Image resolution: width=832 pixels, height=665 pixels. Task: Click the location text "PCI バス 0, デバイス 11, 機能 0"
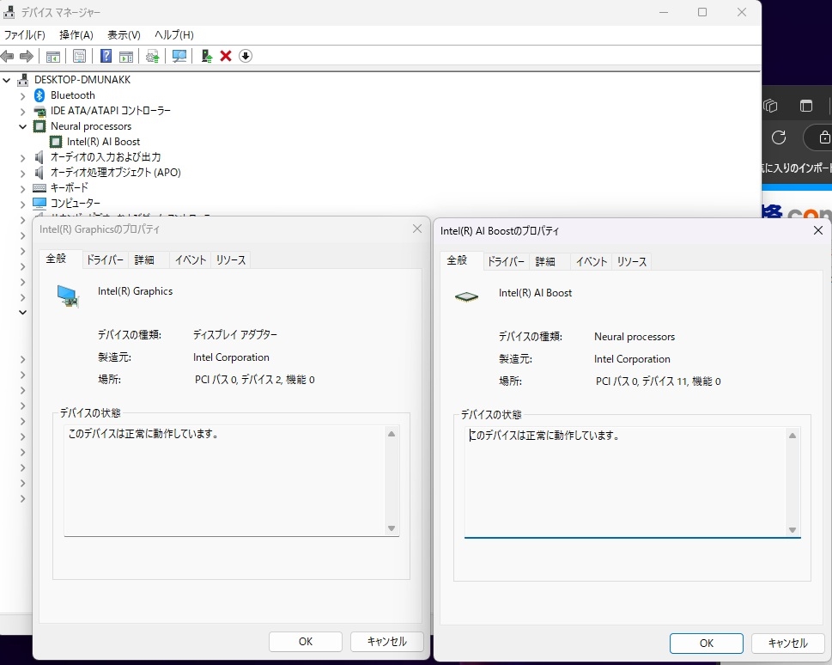pos(659,381)
